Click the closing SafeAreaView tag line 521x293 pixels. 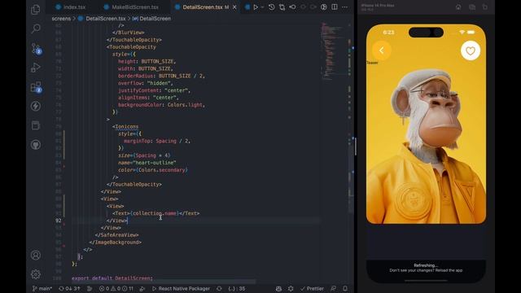[x=116, y=235]
